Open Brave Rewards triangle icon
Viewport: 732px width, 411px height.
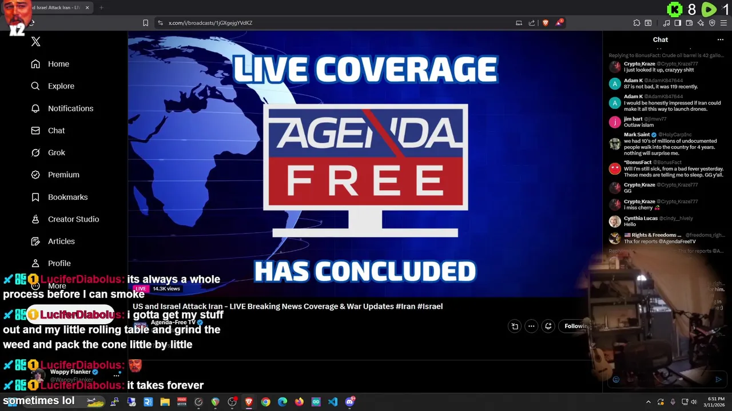click(x=560, y=23)
